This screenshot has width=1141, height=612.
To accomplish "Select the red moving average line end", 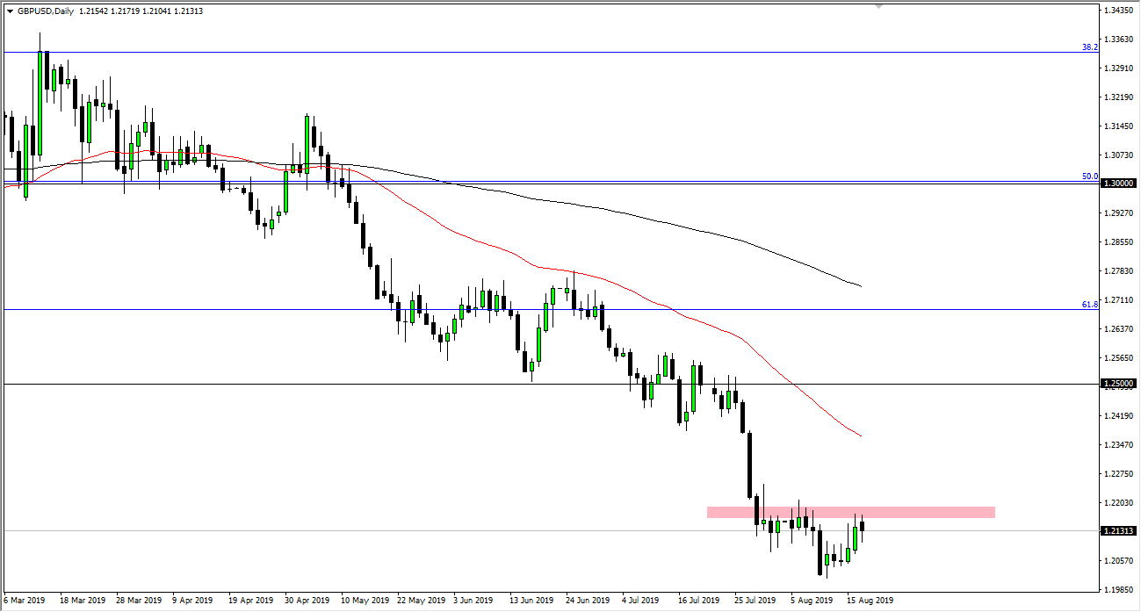I will pos(860,436).
